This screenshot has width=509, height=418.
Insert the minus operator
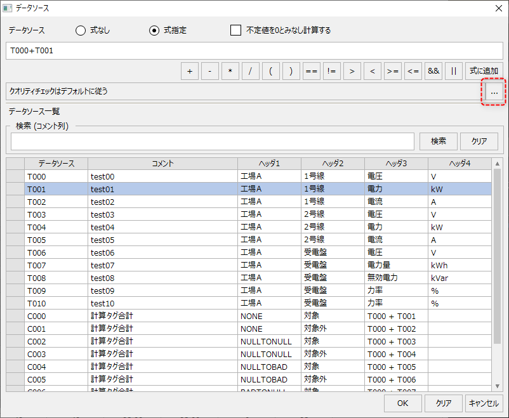(209, 71)
